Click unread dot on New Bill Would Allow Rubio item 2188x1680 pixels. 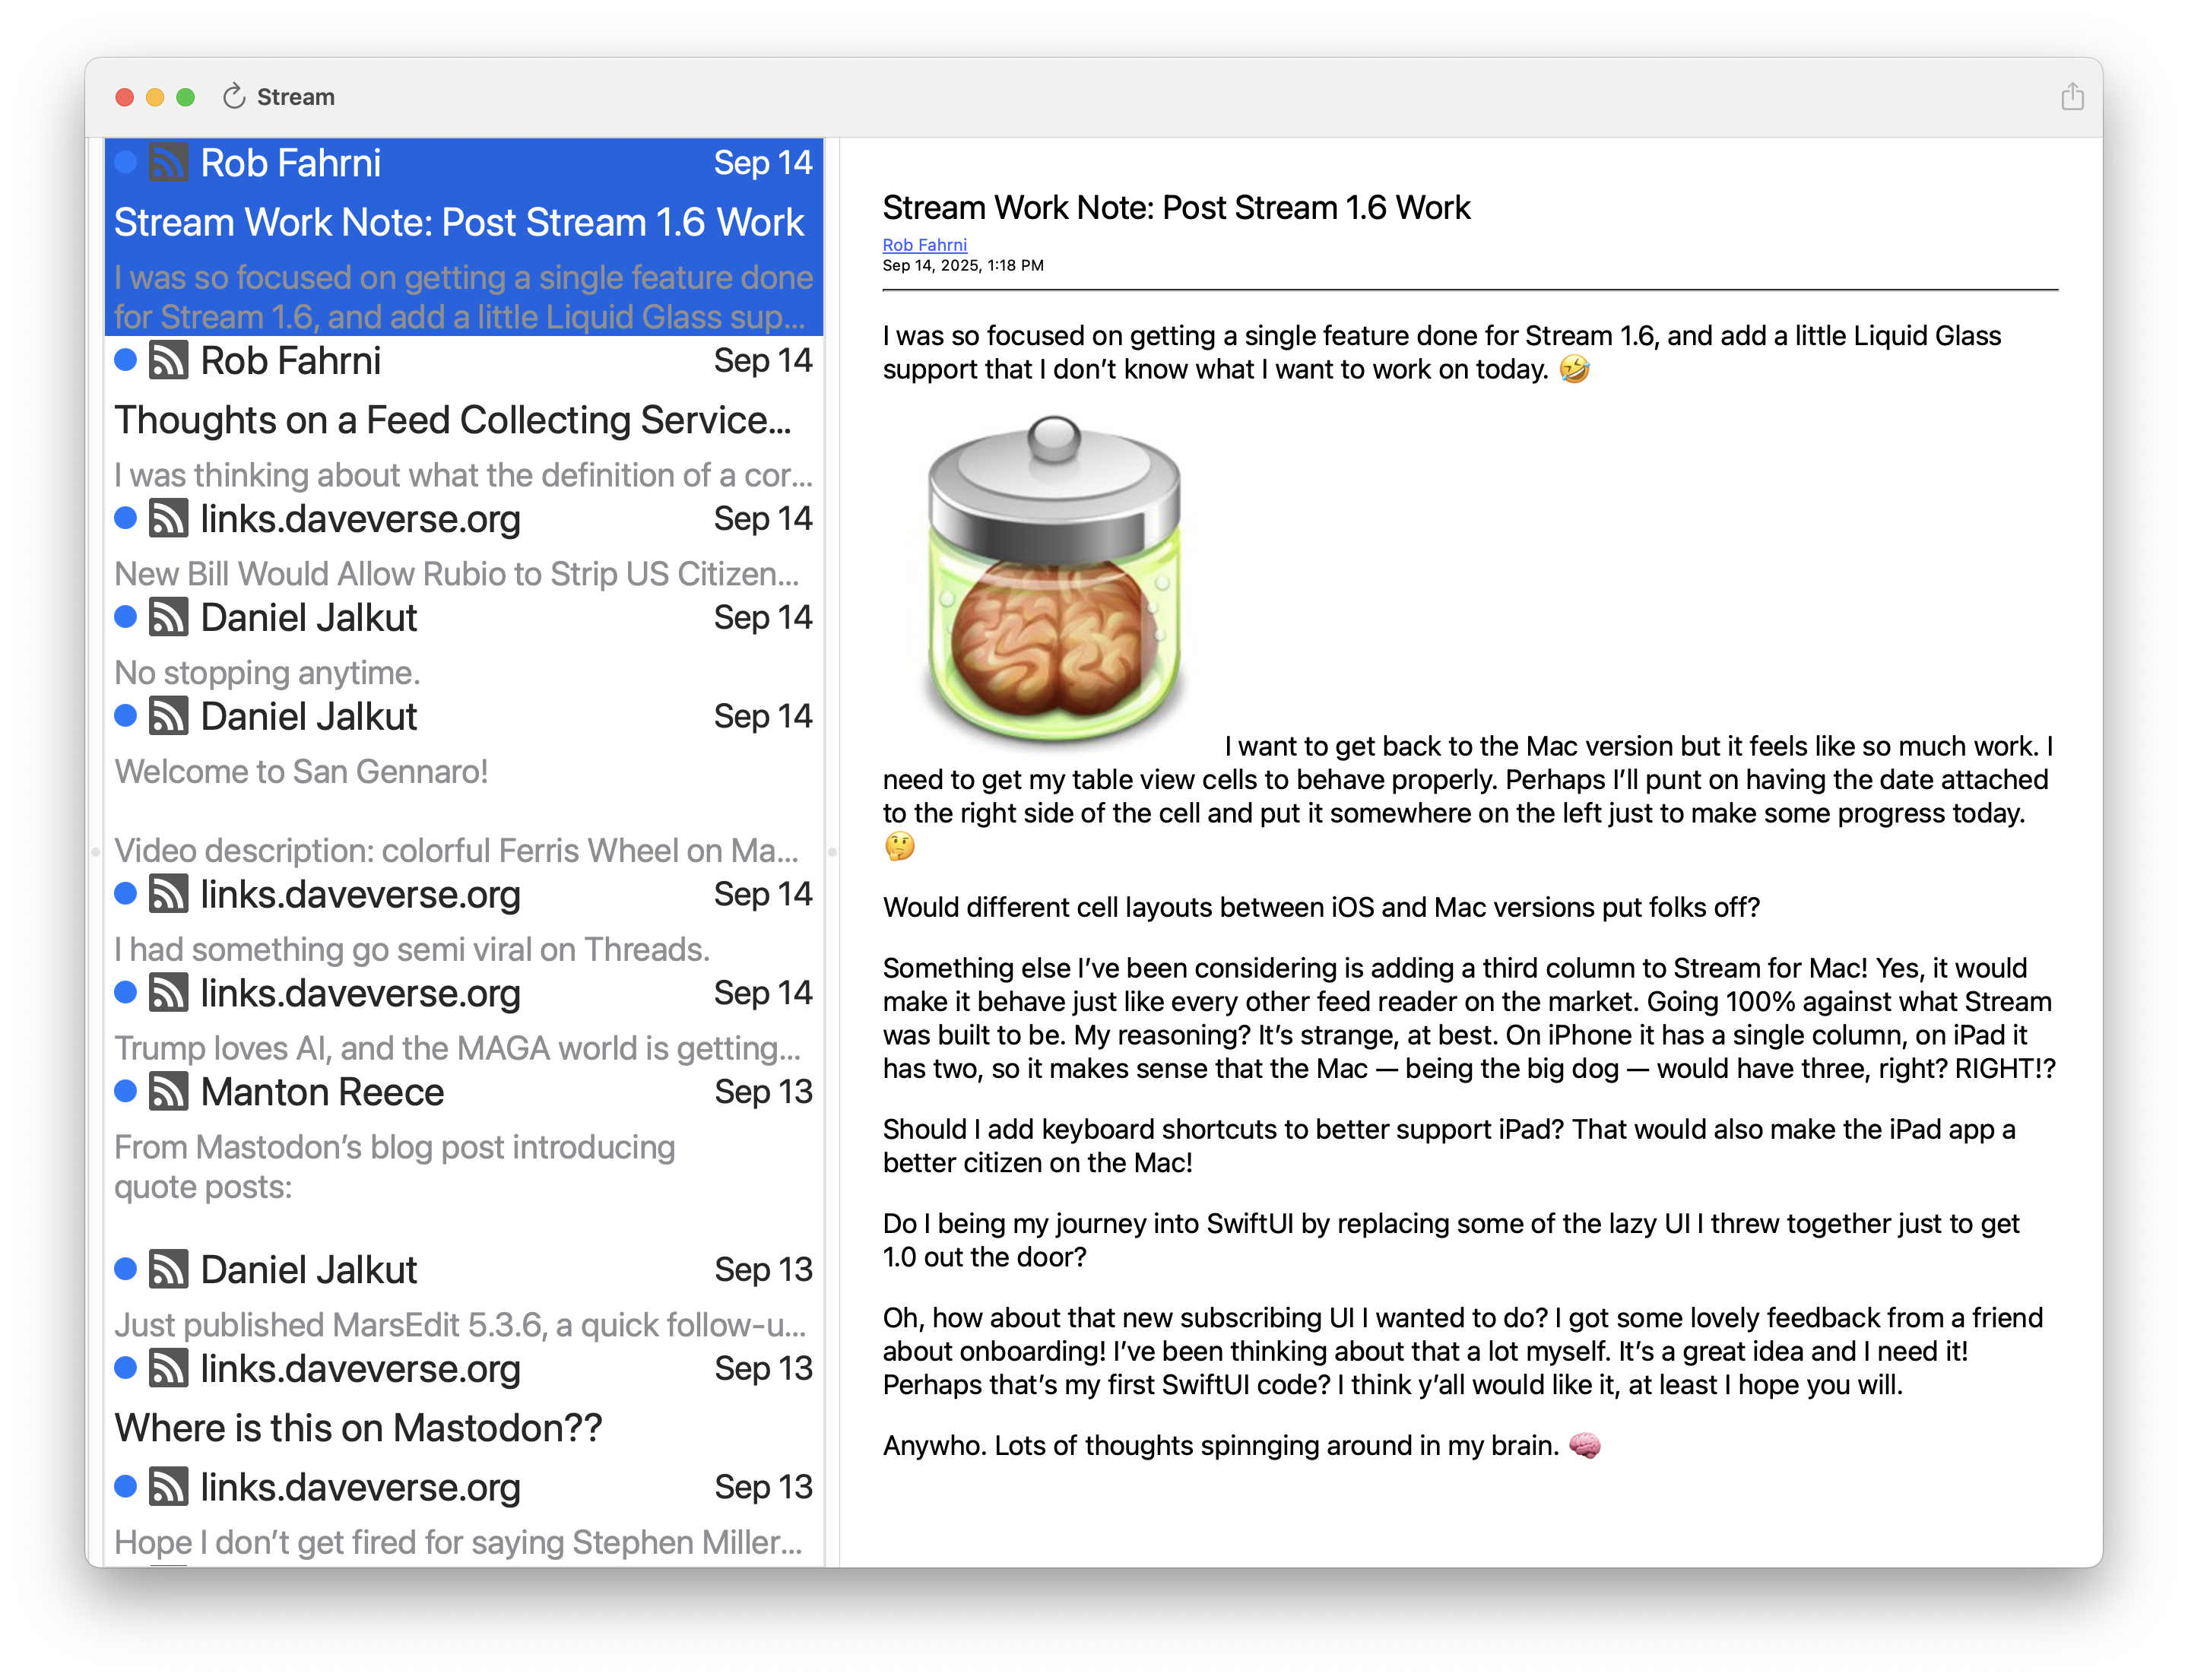125,517
